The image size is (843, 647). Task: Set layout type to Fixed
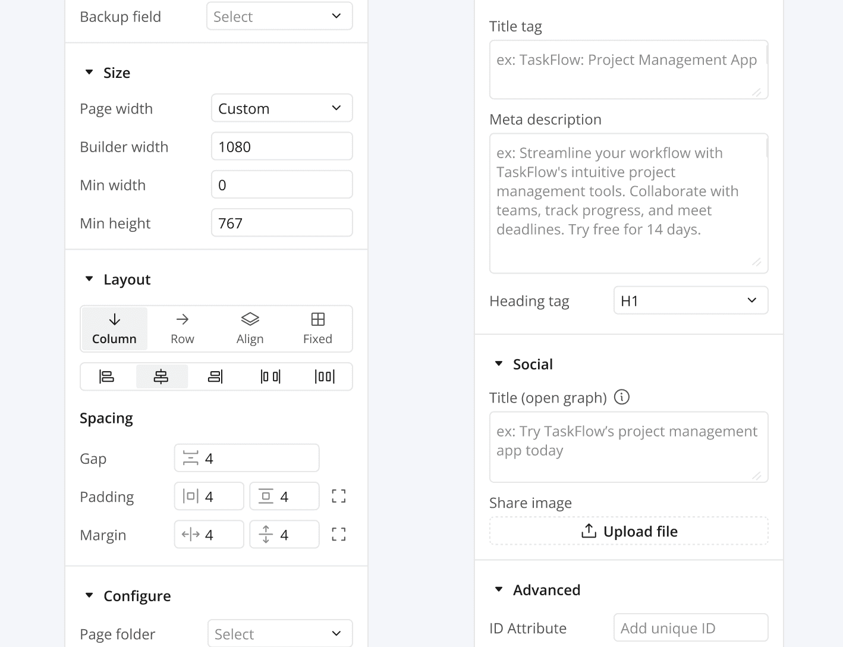pyautogui.click(x=317, y=328)
